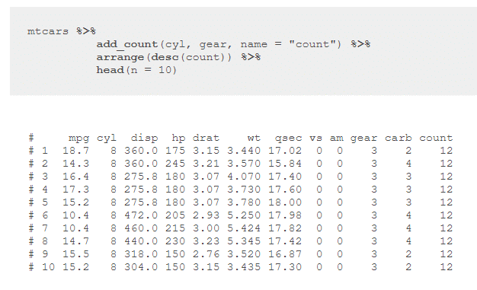The height and width of the screenshot is (290, 477).
Task: Click the desc keyword inside arrange
Action: 165,57
